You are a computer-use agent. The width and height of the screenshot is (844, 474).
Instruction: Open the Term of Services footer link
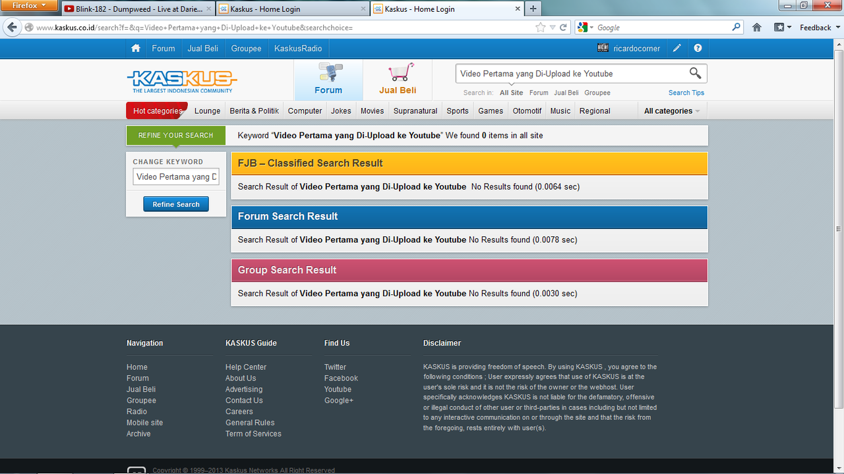tap(253, 434)
